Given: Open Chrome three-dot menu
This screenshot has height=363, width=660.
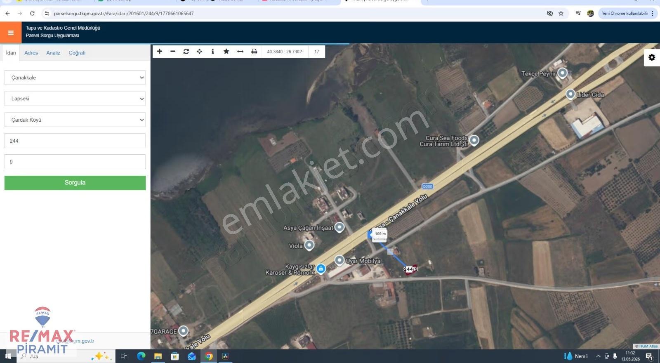Looking at the screenshot, I should click(653, 13).
